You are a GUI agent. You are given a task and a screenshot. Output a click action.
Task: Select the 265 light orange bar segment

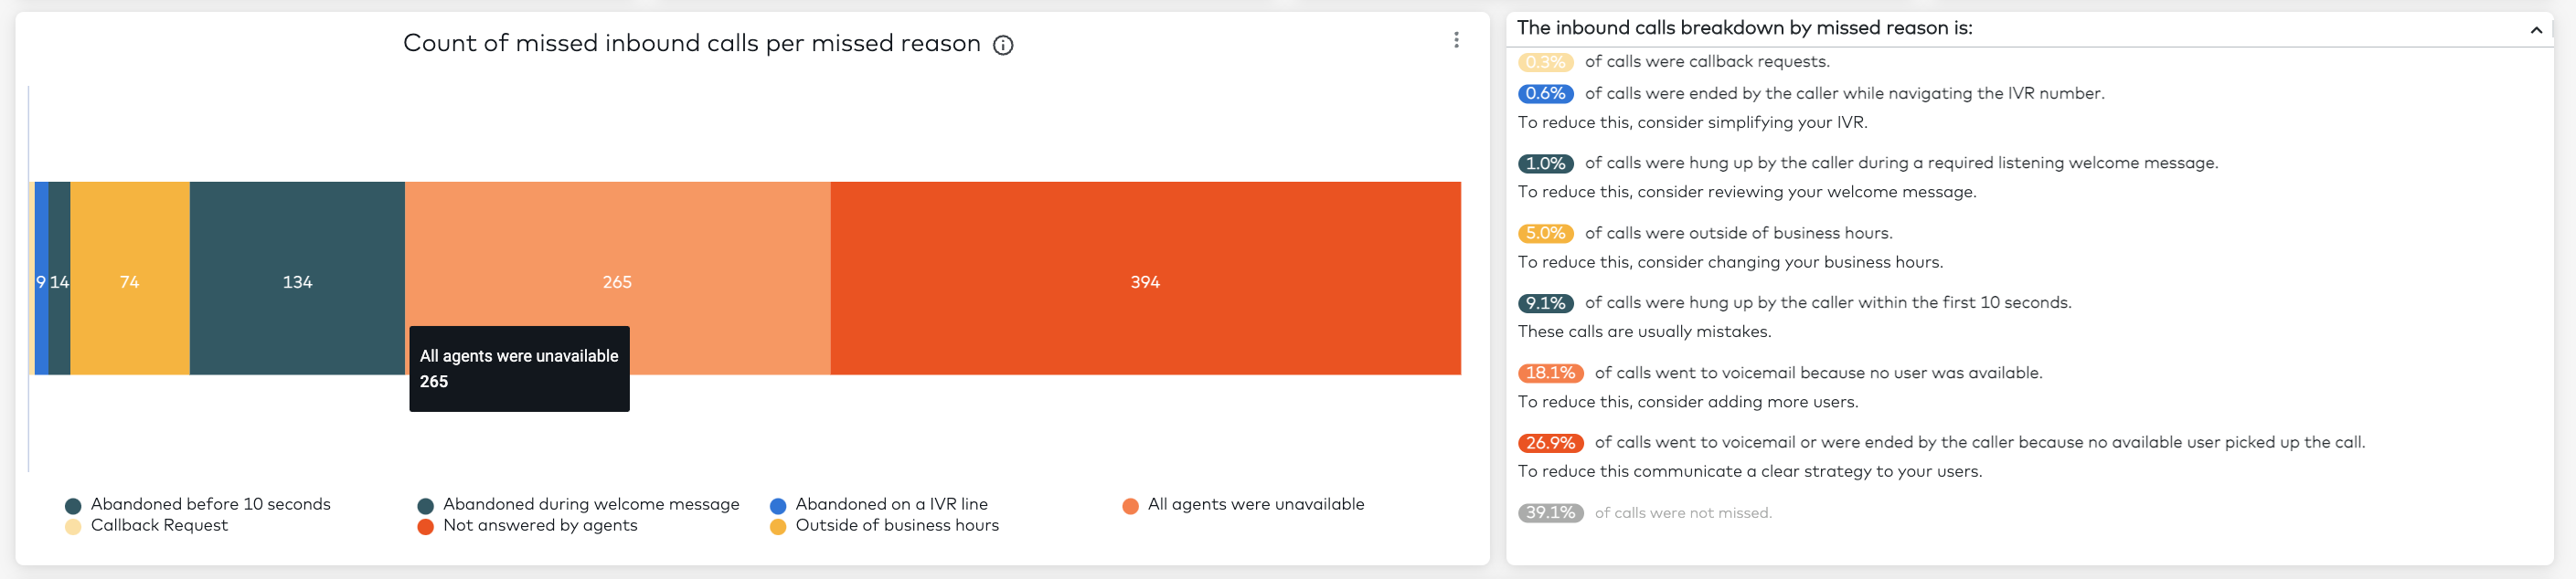click(x=617, y=255)
